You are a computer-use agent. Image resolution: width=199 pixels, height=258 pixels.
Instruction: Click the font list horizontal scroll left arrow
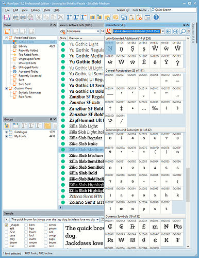pyautogui.click(x=60, y=207)
